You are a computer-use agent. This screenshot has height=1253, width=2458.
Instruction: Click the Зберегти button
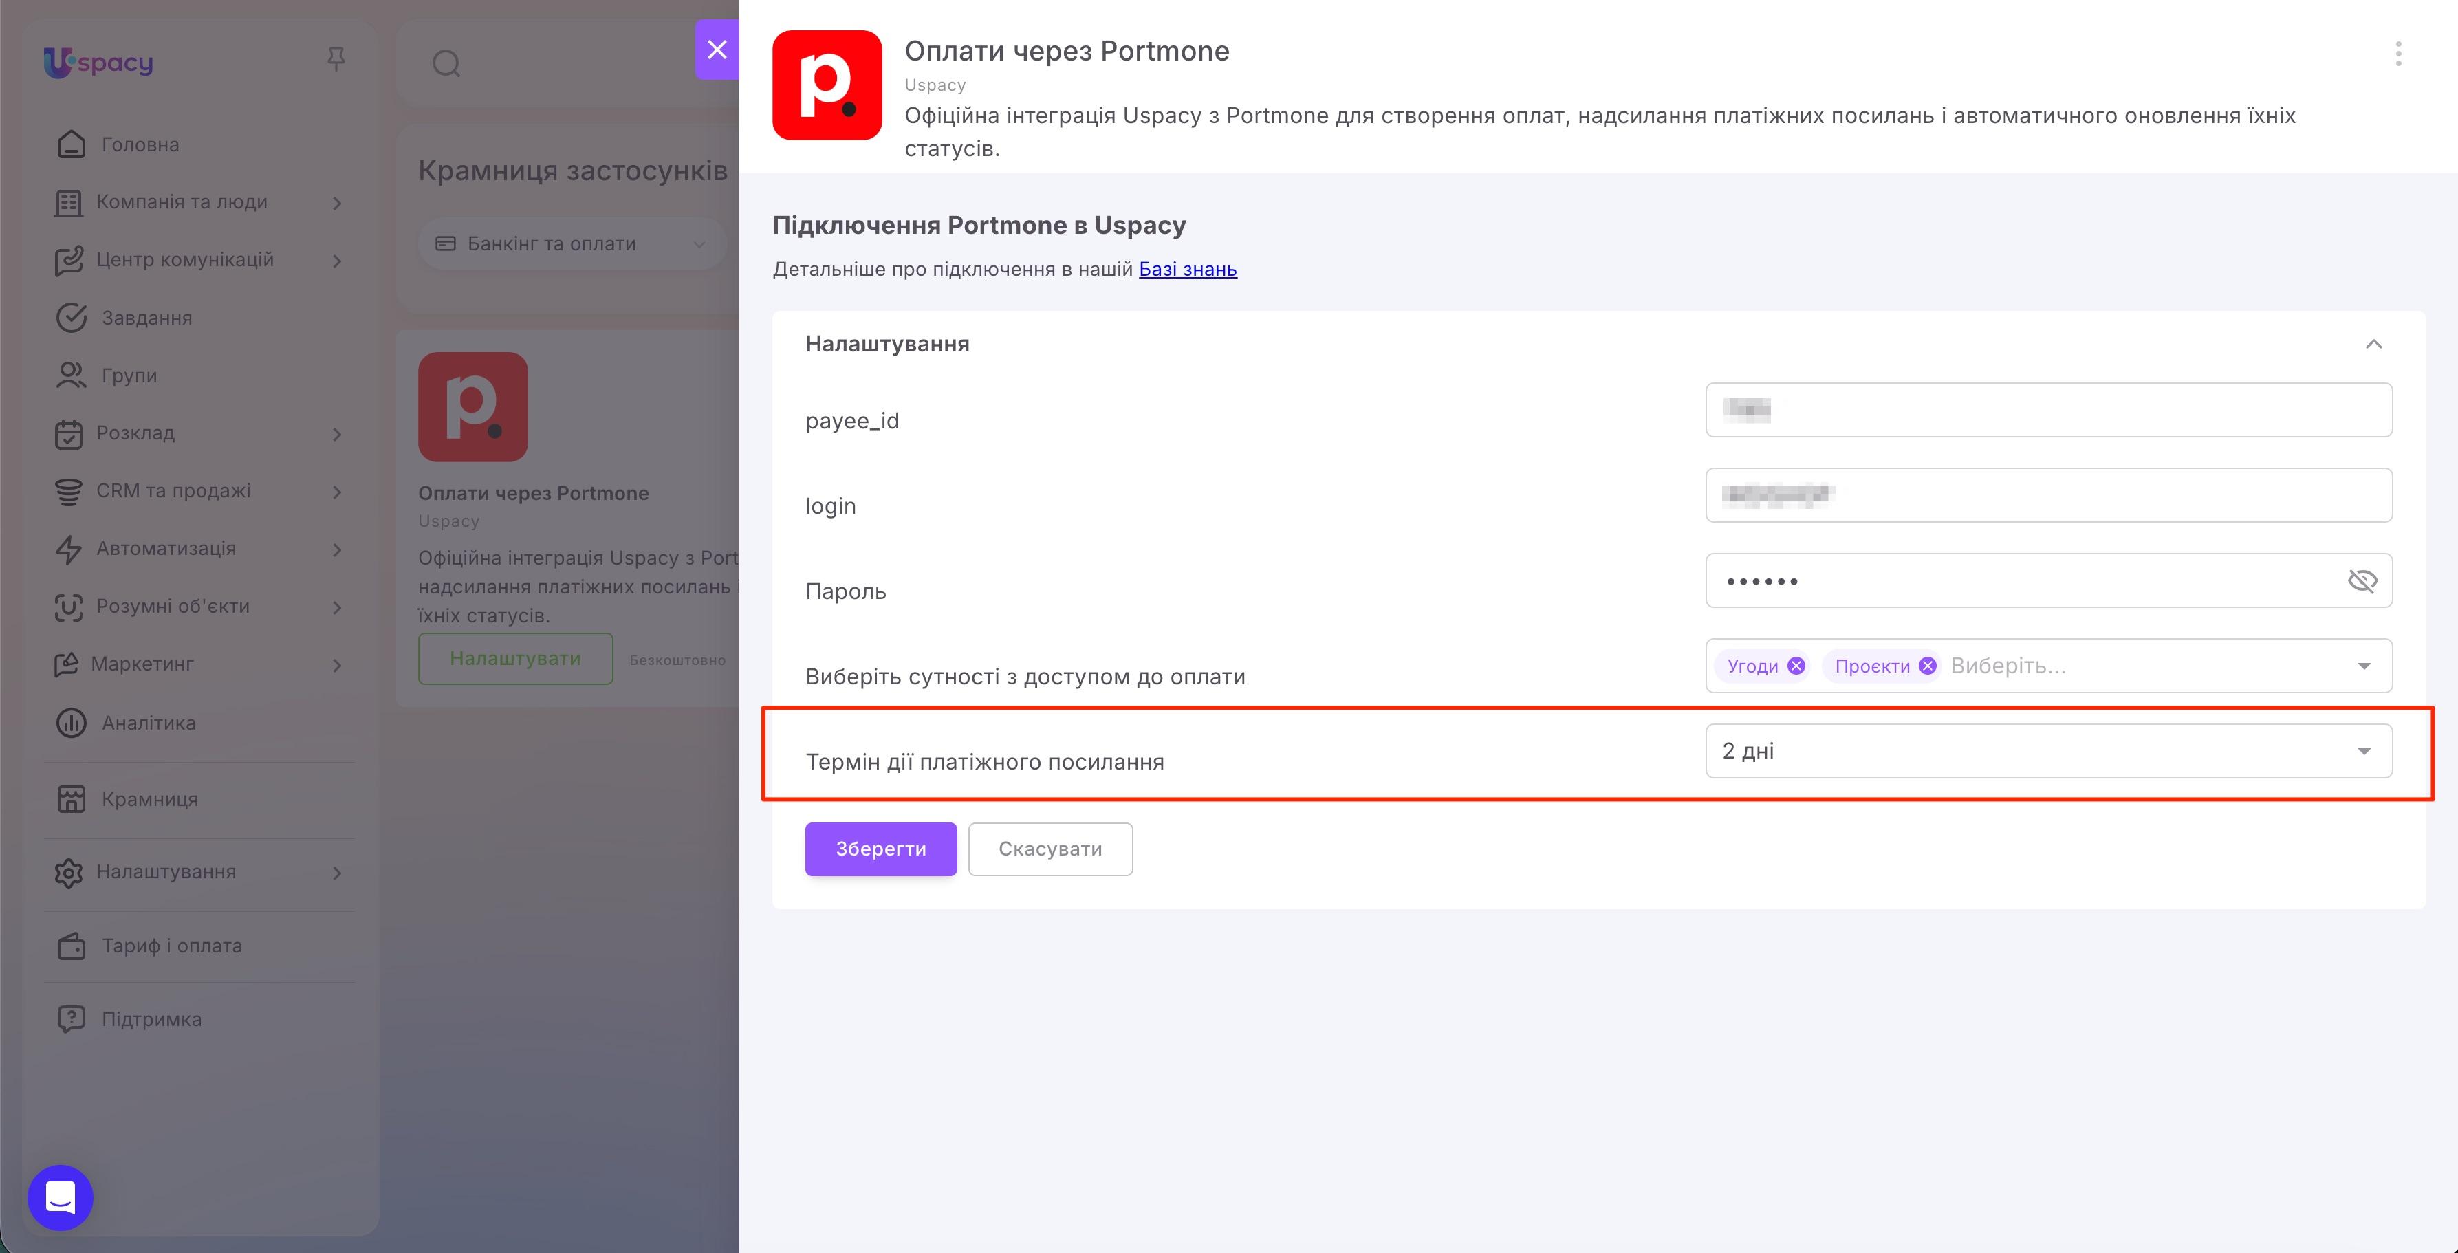pyautogui.click(x=881, y=849)
